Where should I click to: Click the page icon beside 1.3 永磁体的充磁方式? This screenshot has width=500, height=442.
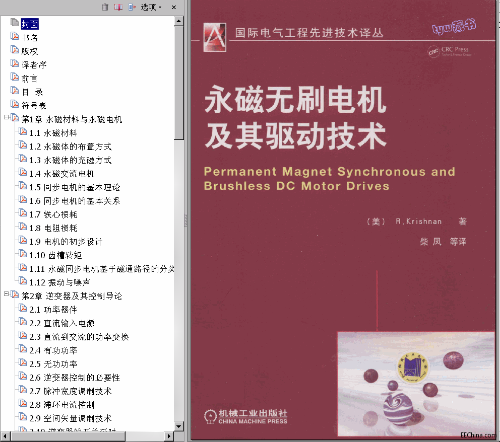click(22, 158)
